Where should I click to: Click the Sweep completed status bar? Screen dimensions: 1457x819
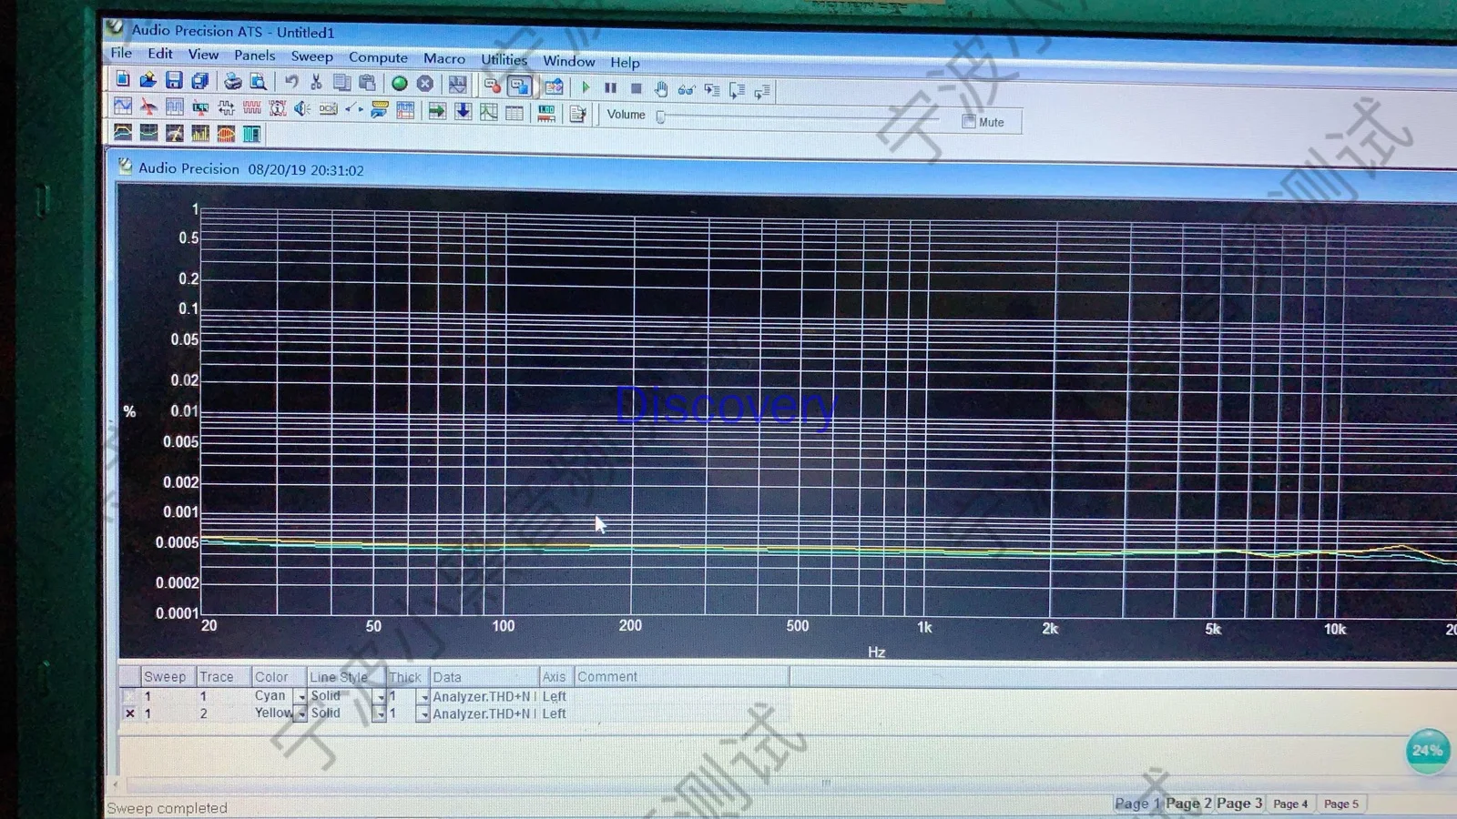[x=167, y=807]
